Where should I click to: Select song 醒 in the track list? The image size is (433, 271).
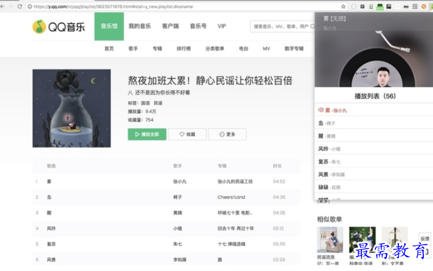pyautogui.click(x=49, y=213)
